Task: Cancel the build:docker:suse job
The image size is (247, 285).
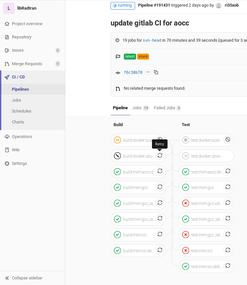Action: (160, 140)
